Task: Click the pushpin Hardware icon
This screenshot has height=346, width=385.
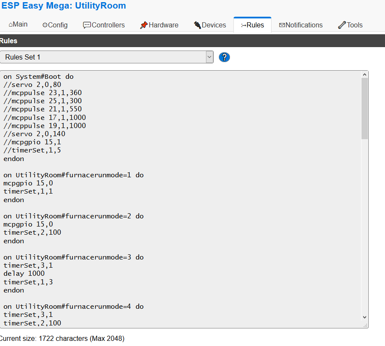Action: pos(144,25)
